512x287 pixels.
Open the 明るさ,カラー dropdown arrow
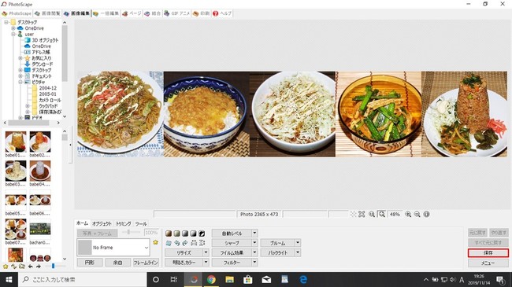coord(206,262)
